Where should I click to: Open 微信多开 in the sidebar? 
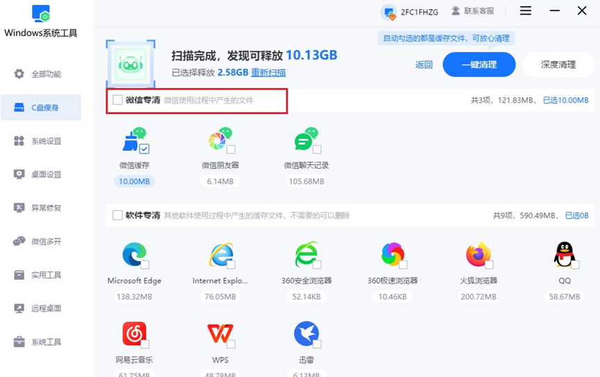click(41, 242)
